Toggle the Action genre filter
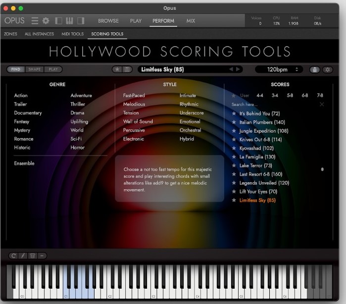The width and height of the screenshot is (346, 304). point(21,96)
